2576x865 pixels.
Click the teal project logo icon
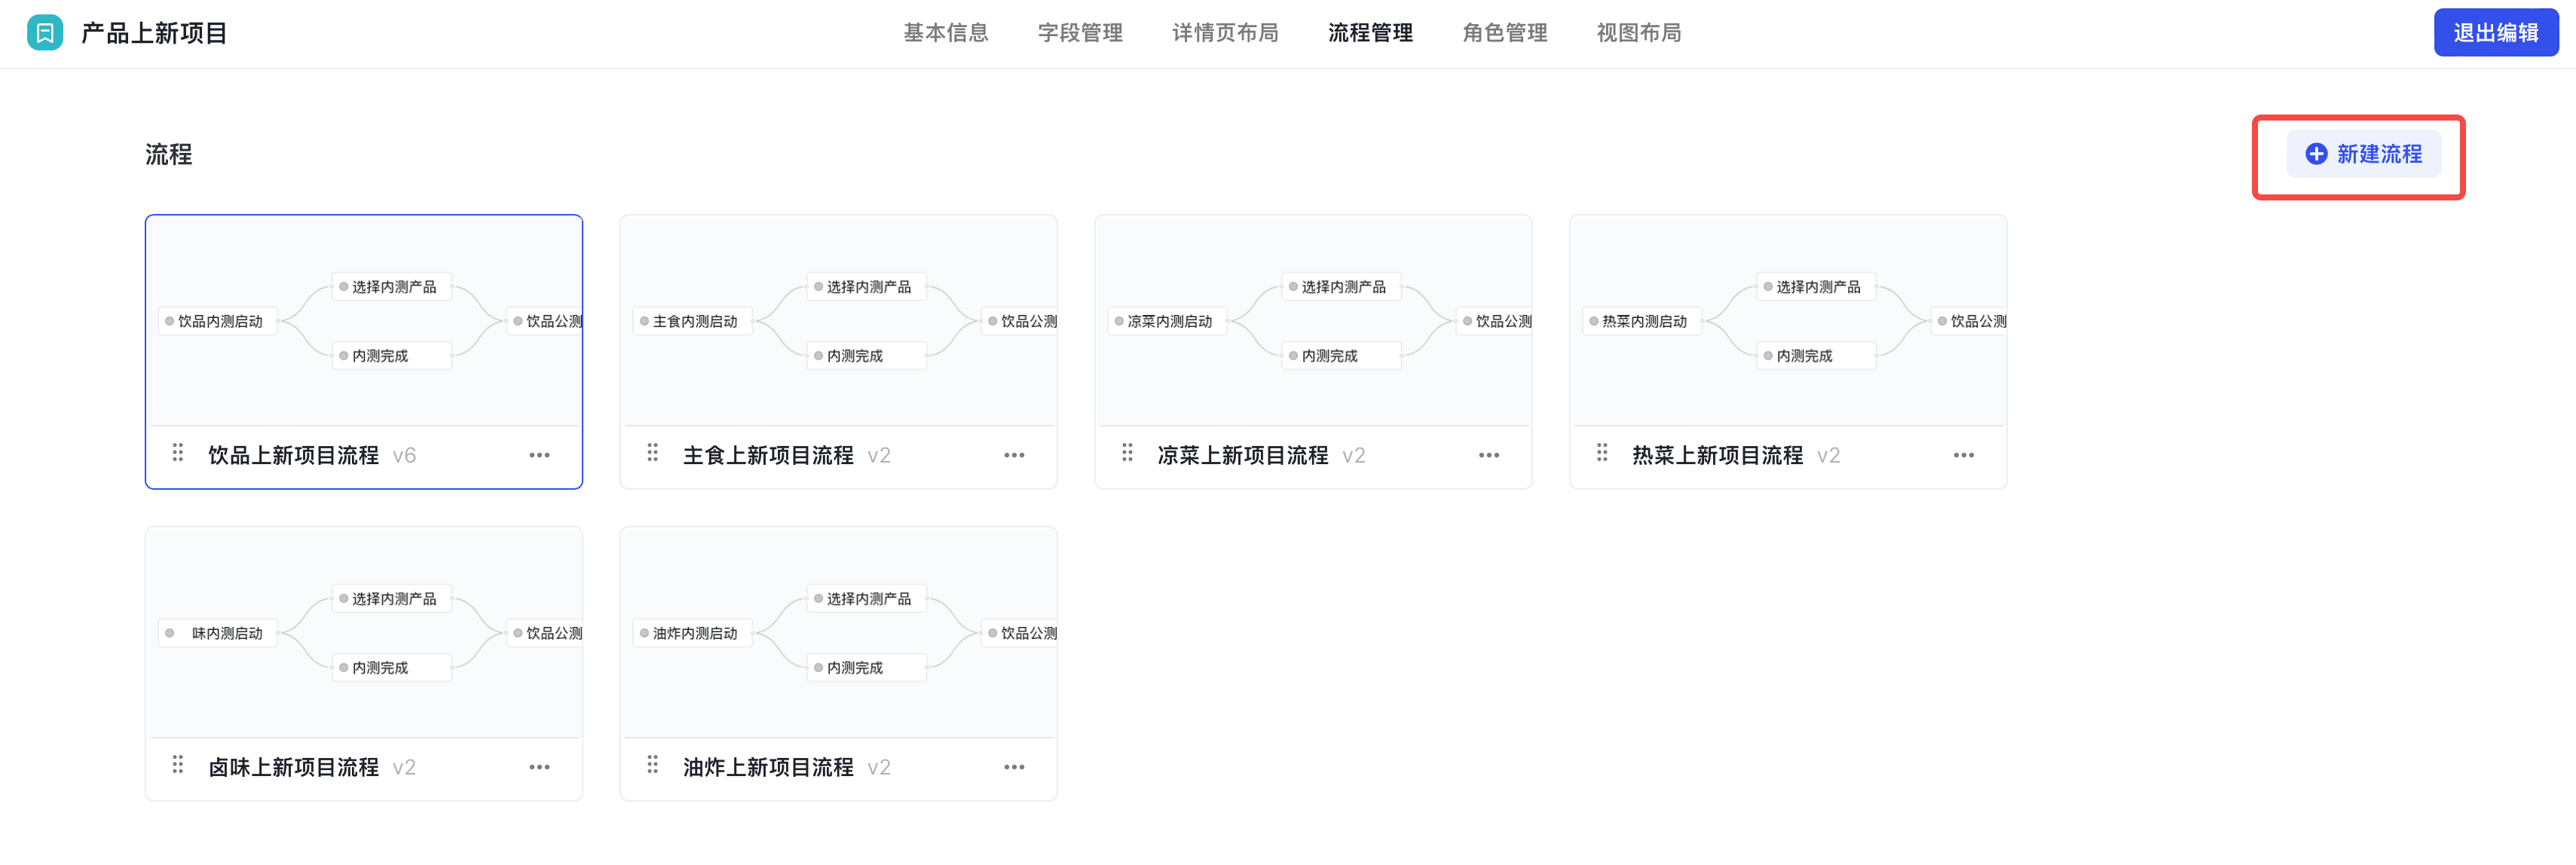(44, 33)
